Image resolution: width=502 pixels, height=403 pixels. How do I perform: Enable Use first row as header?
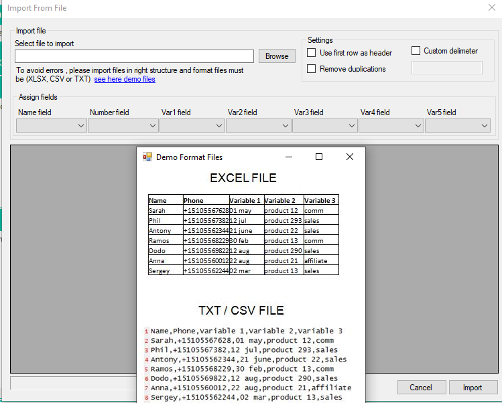pyautogui.click(x=312, y=53)
